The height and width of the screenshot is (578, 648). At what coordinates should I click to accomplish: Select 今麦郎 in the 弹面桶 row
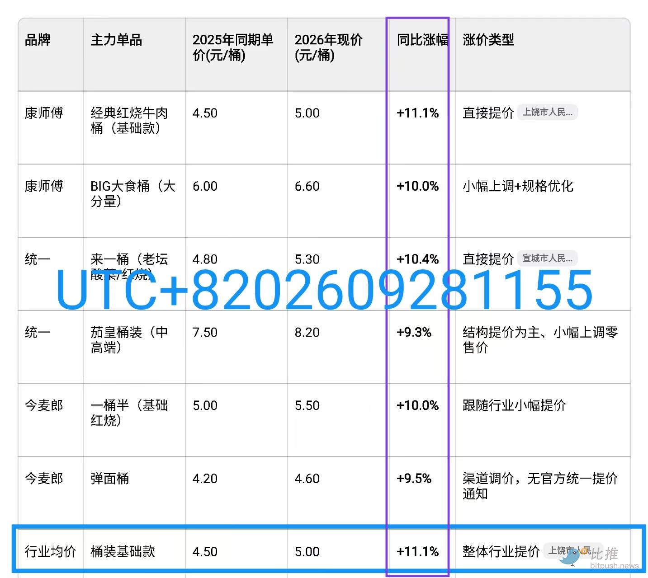coord(44,479)
